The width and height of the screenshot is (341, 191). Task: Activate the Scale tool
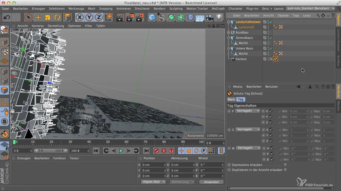pyautogui.click(x=48, y=18)
